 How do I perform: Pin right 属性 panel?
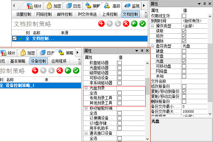click(204, 4)
